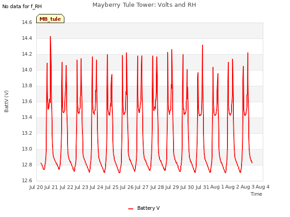Screen dimensions: 290x217
Task: Click the 13.6 y-axis tick label
Action: pyautogui.click(x=27, y=101)
